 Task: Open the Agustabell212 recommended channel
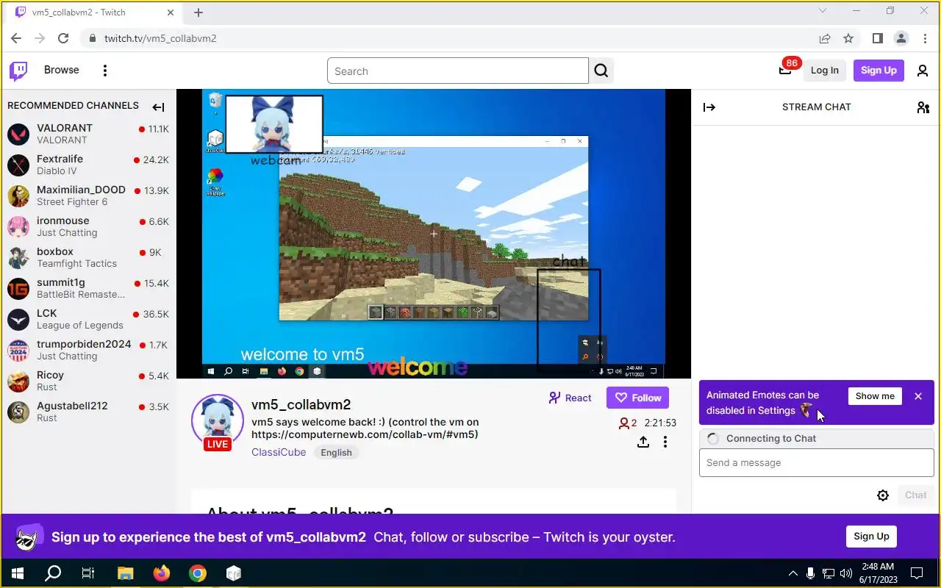tap(88, 412)
